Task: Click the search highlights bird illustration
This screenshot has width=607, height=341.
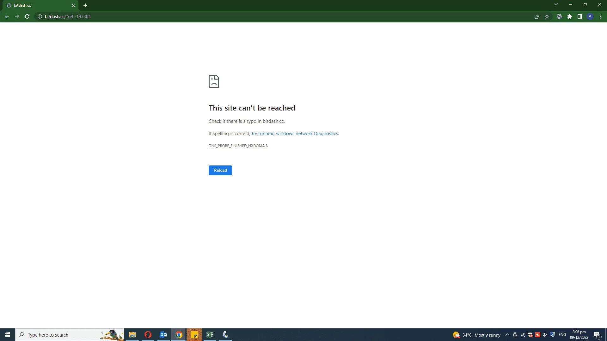Action: click(x=112, y=335)
